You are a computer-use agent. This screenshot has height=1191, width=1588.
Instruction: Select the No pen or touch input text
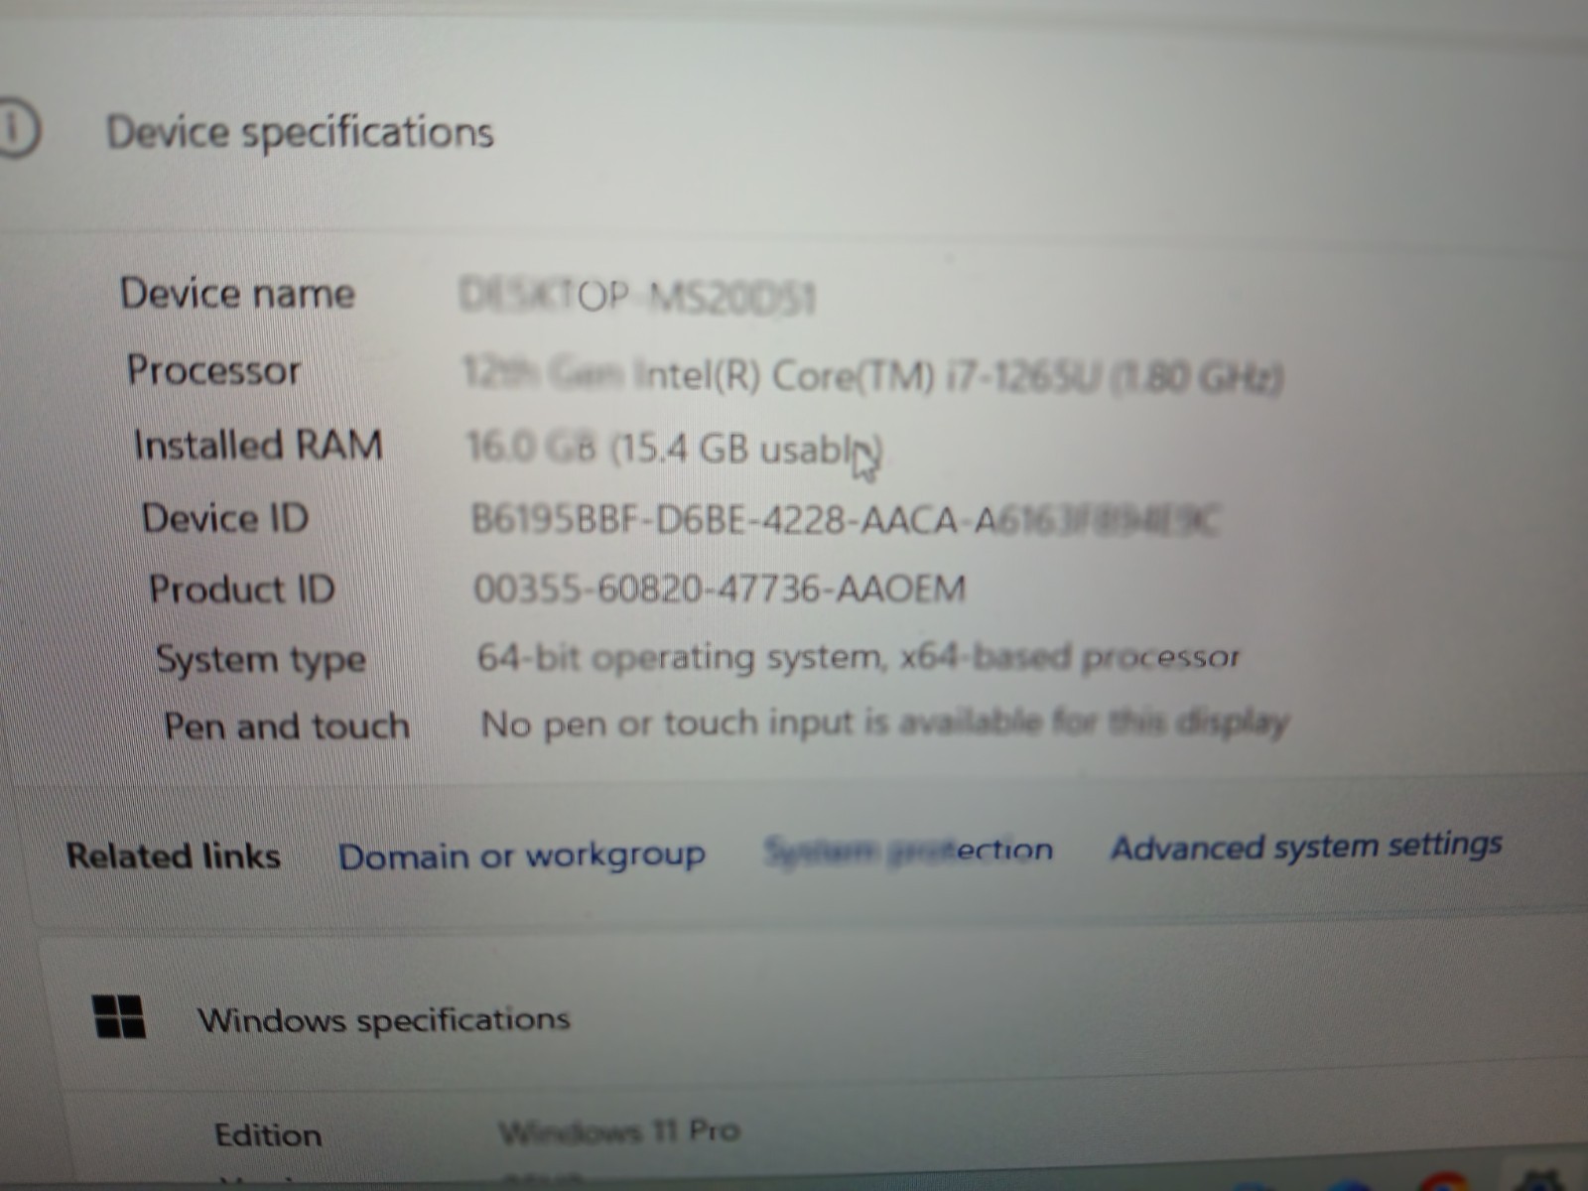click(884, 723)
